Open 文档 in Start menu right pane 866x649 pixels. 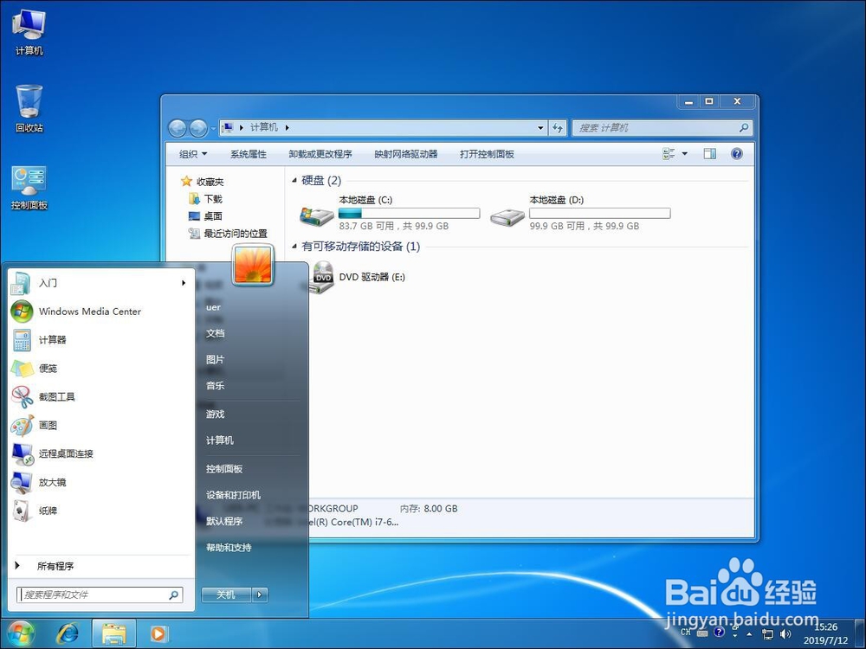point(216,333)
